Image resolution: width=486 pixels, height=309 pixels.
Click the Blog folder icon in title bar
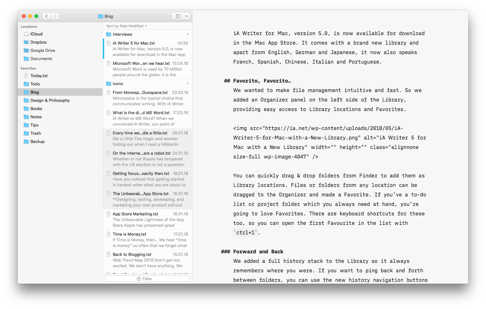coord(101,16)
